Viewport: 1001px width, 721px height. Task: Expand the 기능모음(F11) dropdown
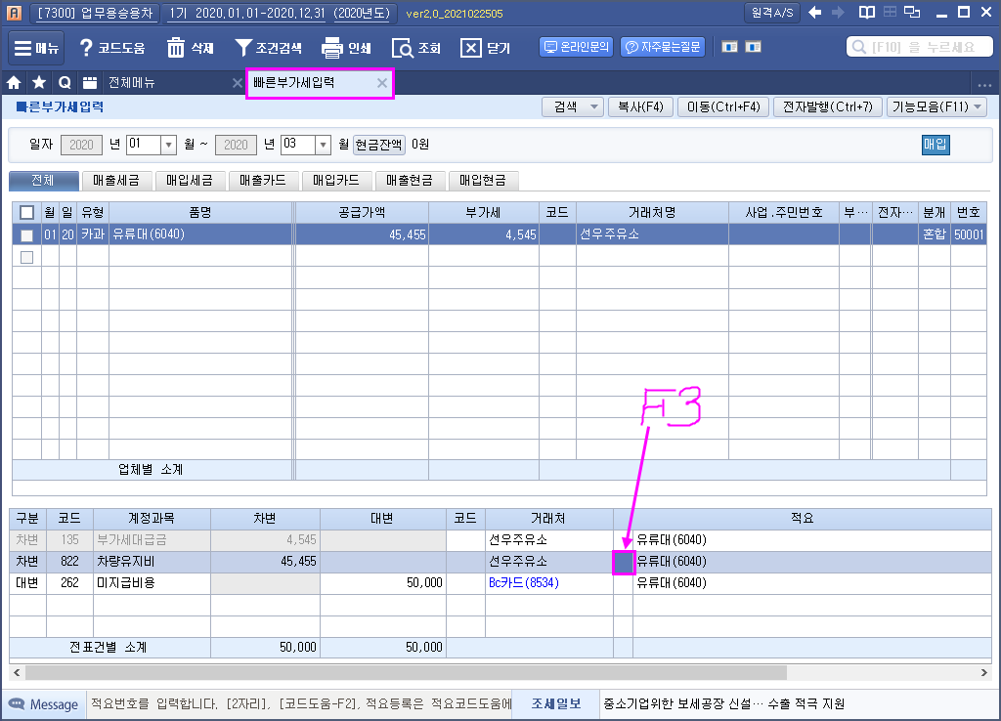point(936,107)
